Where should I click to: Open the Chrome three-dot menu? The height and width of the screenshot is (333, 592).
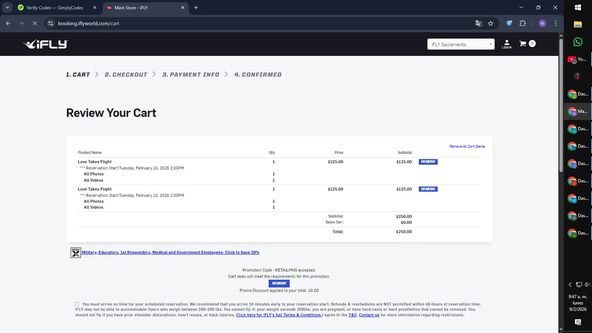point(556,23)
